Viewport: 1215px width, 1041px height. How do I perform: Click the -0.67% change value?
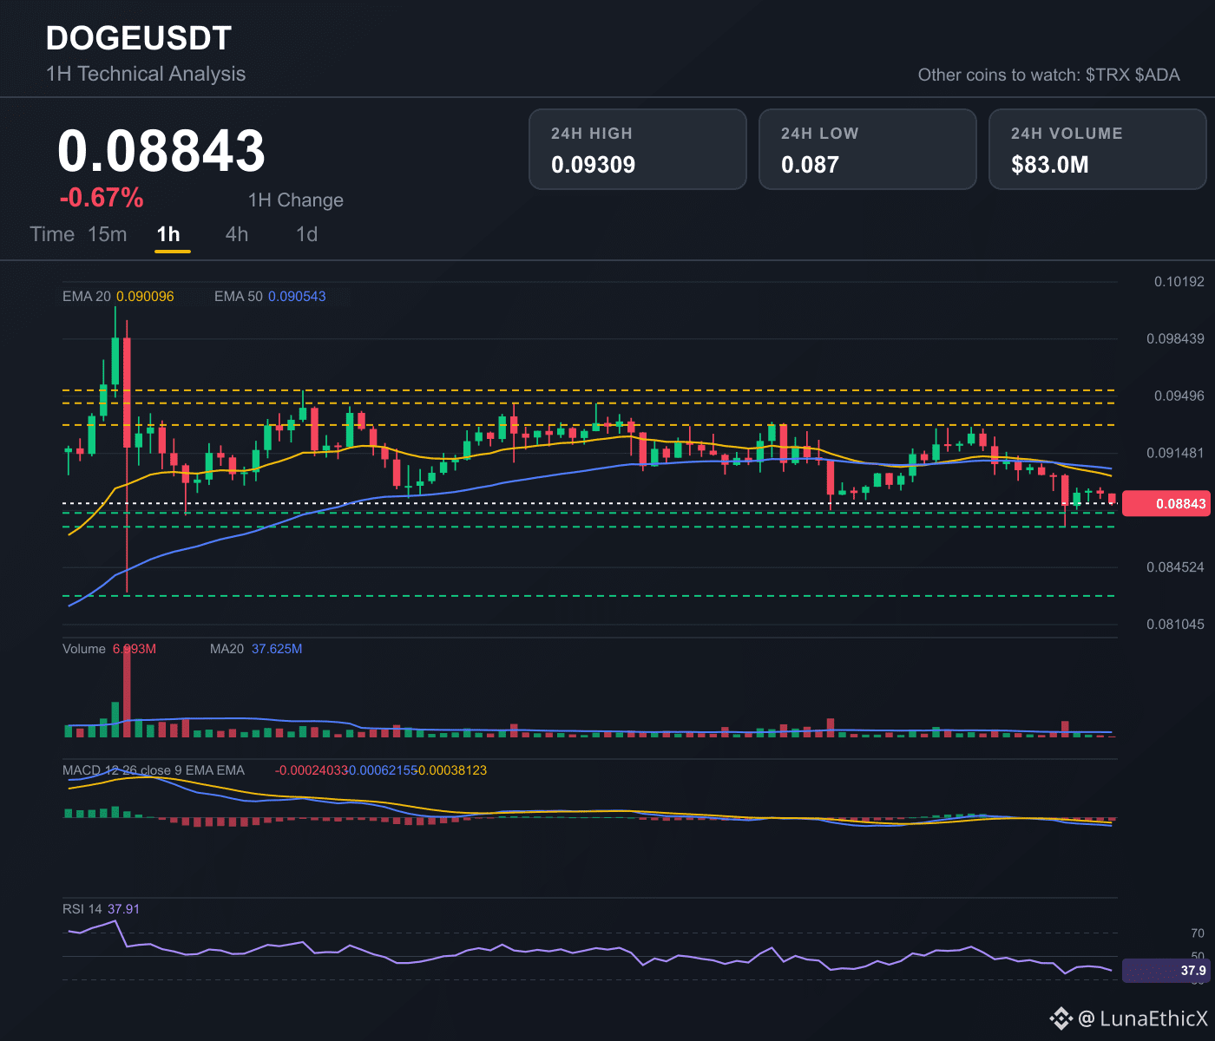[x=102, y=198]
